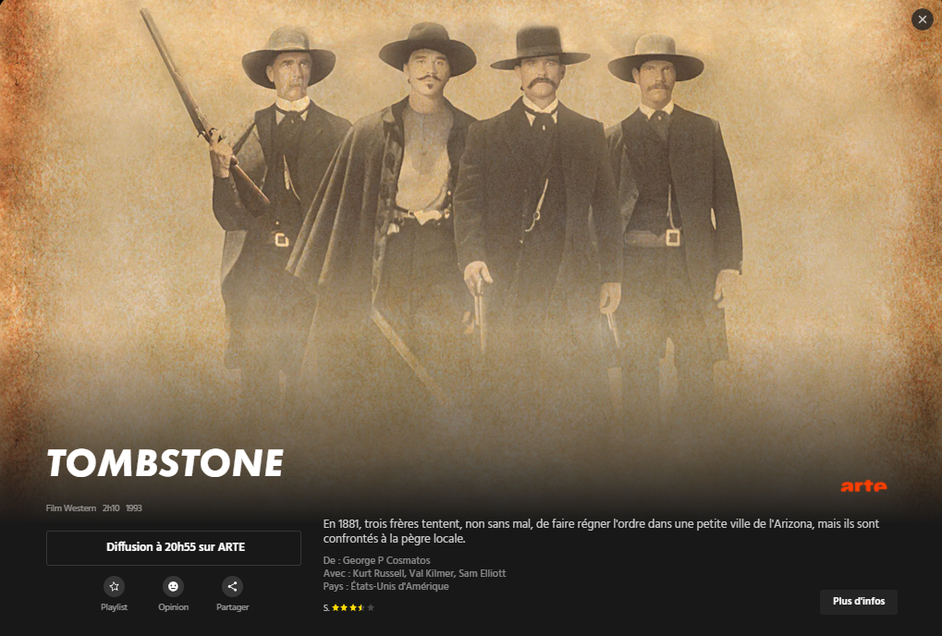
Task: Click the orange arte channel logo
Action: tap(863, 486)
